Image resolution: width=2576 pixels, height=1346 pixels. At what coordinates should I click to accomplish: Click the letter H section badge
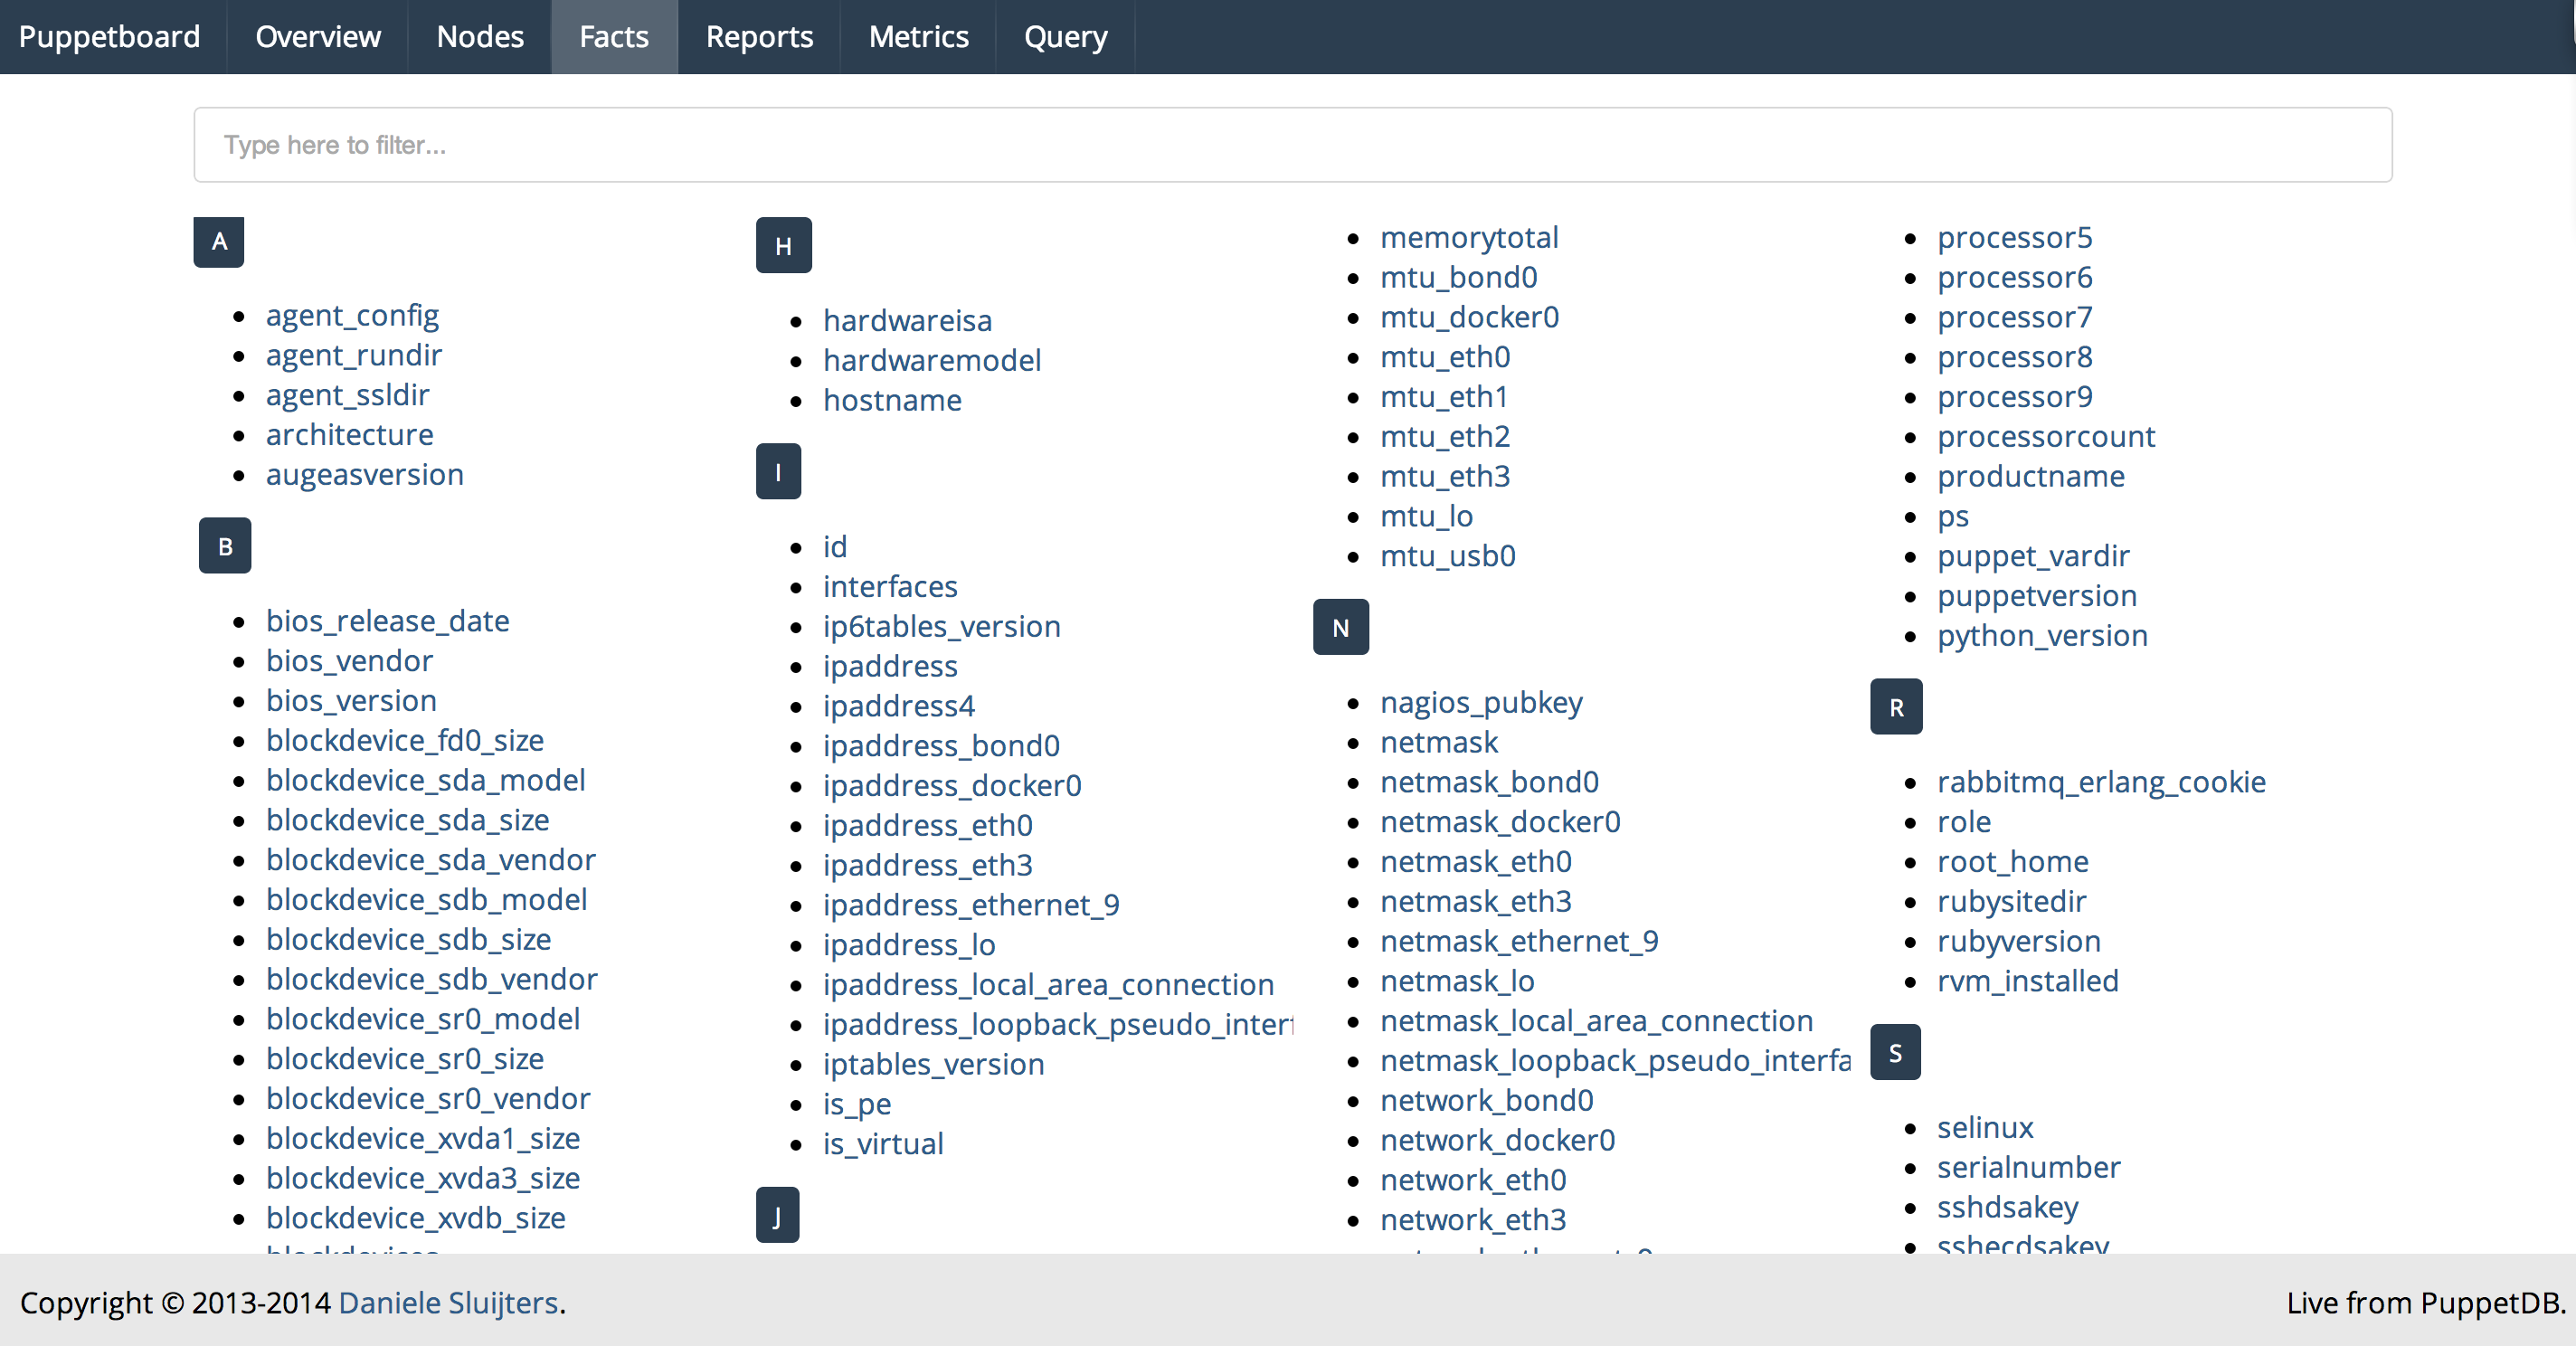coord(783,246)
